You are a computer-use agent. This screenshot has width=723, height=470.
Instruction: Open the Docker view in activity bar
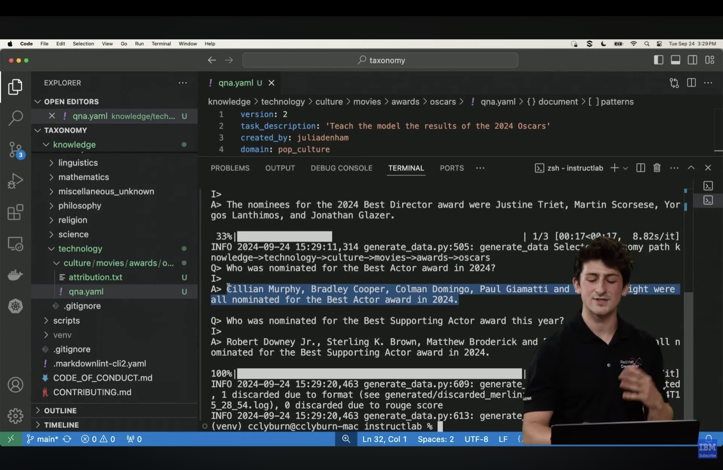[x=15, y=275]
